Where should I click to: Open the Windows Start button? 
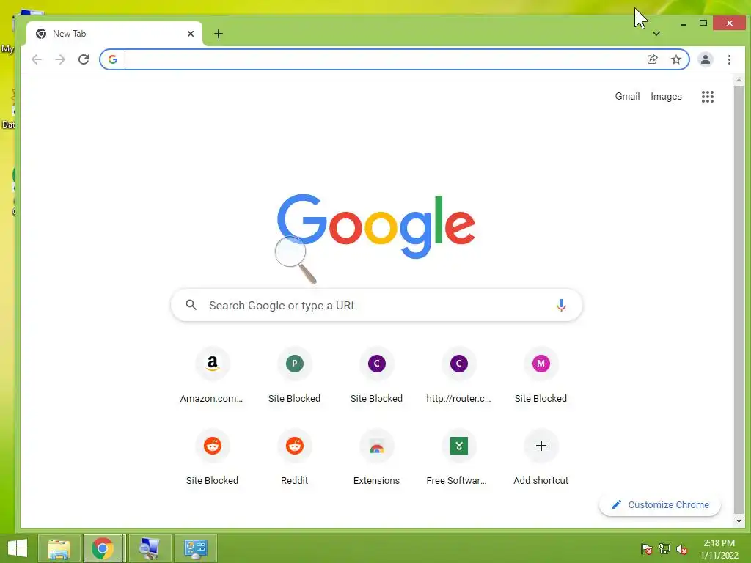pos(18,548)
